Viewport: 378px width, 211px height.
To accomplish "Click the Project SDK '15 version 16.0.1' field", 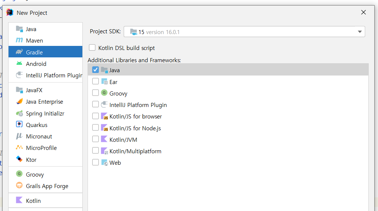I will click(244, 32).
